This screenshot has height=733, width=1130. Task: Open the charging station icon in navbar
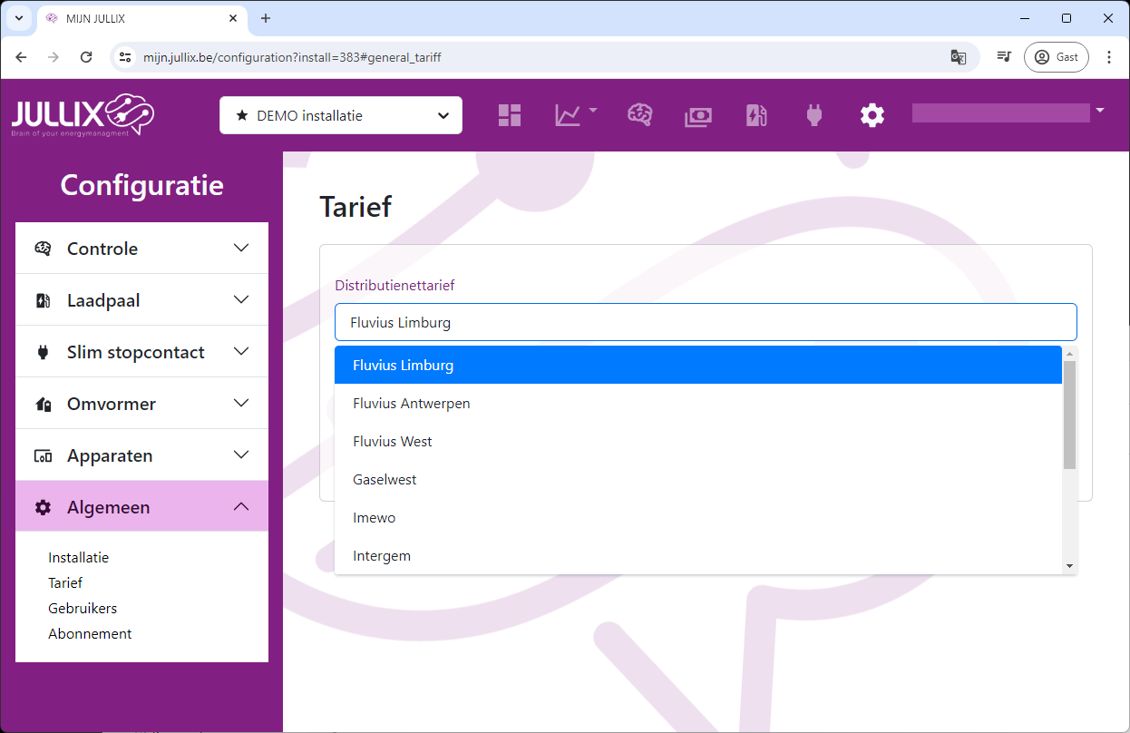(x=756, y=115)
